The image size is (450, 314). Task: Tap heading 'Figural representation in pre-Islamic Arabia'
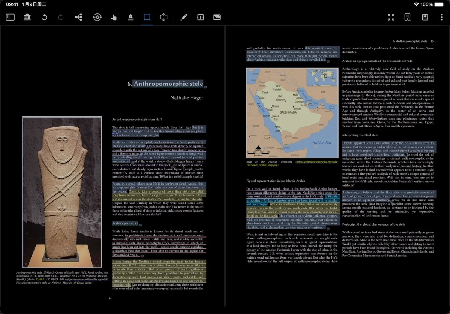tap(276, 181)
